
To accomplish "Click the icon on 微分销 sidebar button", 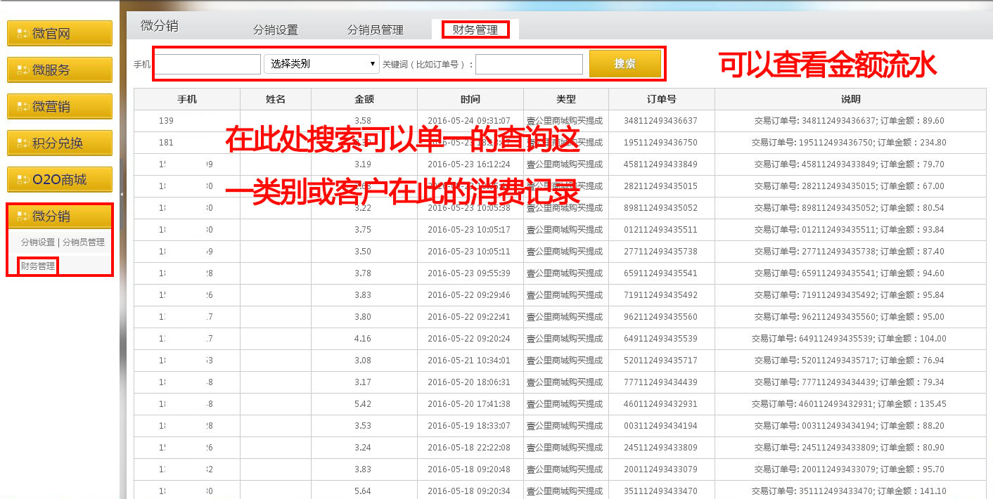I will [x=23, y=216].
